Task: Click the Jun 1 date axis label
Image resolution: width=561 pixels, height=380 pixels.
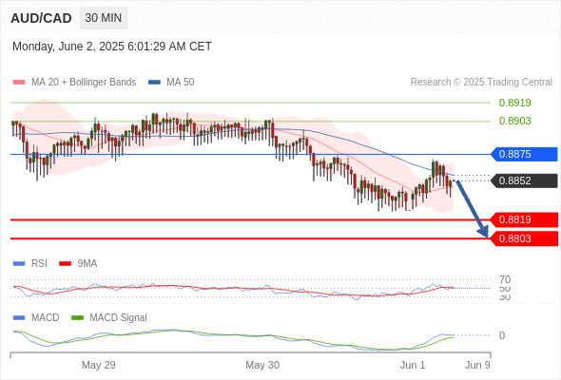Action: (x=413, y=365)
